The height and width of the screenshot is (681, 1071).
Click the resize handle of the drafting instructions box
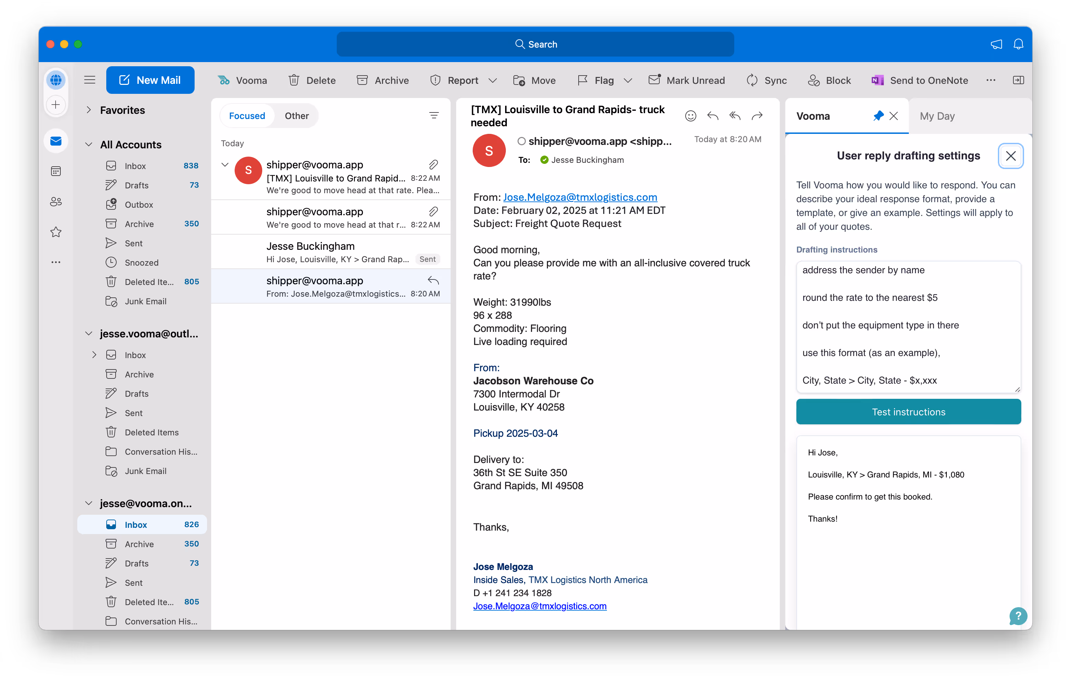(1017, 389)
